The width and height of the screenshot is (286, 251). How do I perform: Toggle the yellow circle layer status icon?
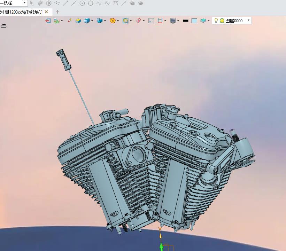[222, 21]
